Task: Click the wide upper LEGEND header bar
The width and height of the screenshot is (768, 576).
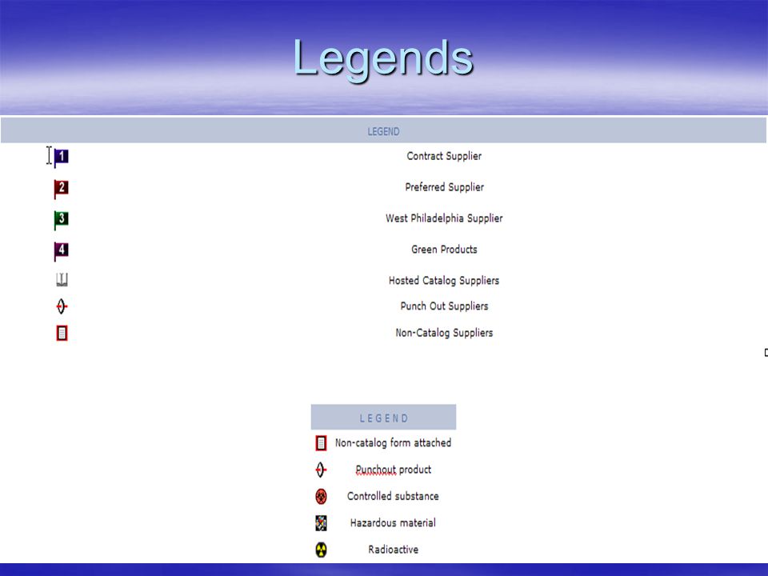Action: (x=383, y=130)
